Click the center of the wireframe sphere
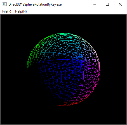Image resolution: width=127 pixels, height=125 pixels. [63, 69]
